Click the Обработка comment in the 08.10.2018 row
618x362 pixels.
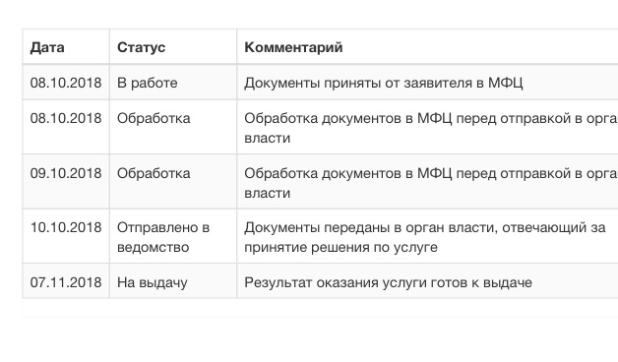[x=431, y=128]
